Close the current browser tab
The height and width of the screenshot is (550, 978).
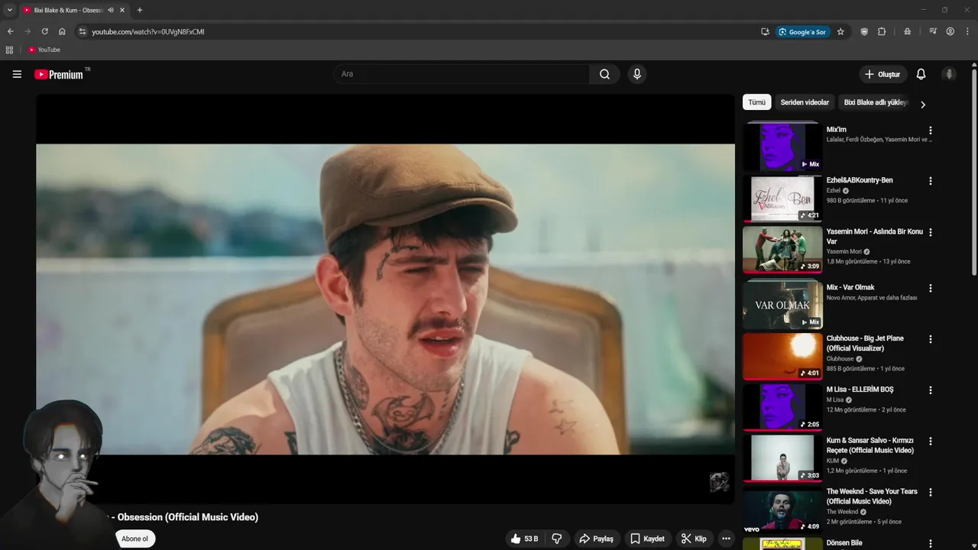pos(122,10)
